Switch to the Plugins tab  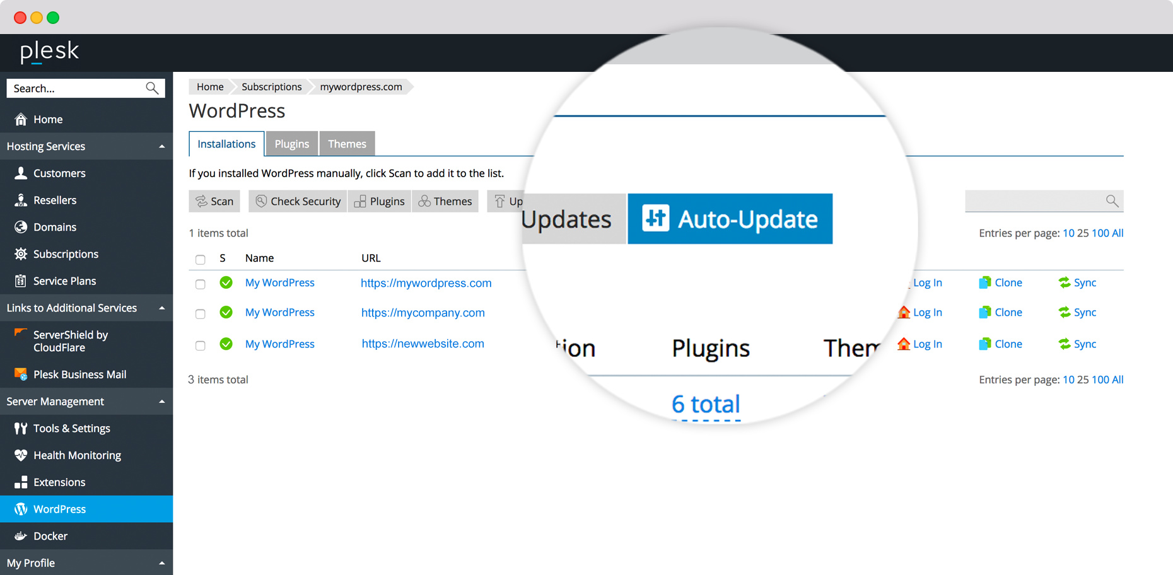[x=291, y=144]
